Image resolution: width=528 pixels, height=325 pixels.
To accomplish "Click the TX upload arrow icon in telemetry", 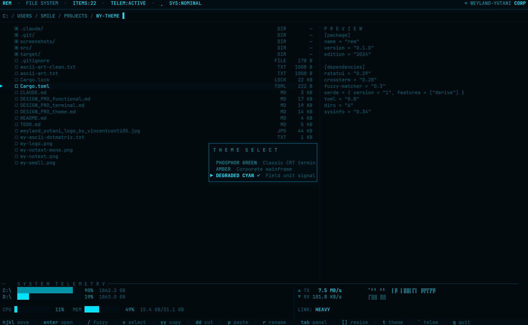I will [x=299, y=290].
